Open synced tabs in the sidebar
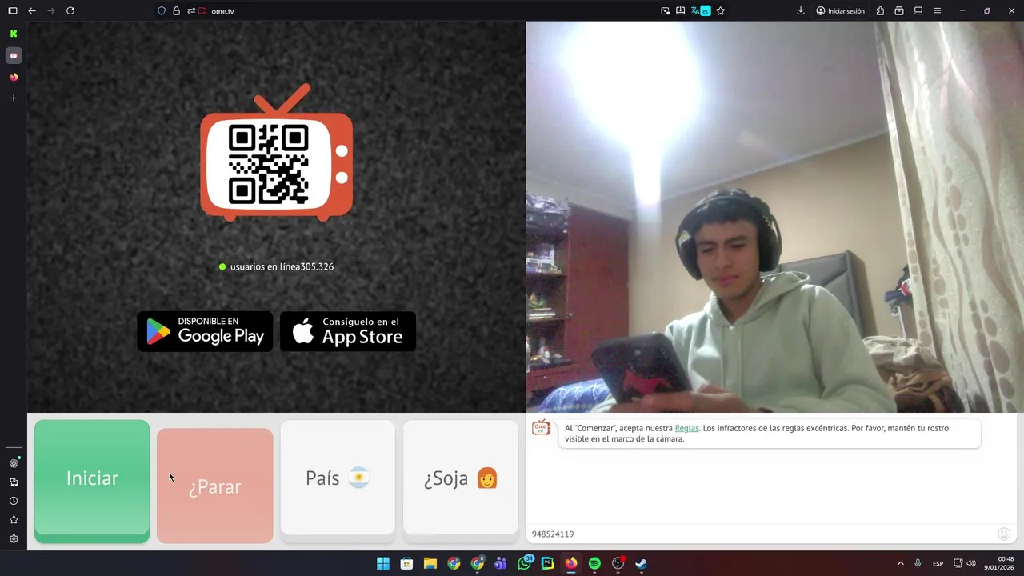Screen dimensions: 1024x576 tap(14, 482)
